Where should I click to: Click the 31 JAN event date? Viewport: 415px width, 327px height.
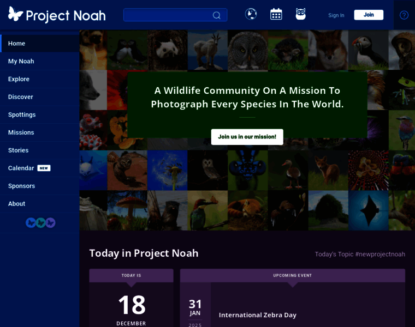coord(195,308)
